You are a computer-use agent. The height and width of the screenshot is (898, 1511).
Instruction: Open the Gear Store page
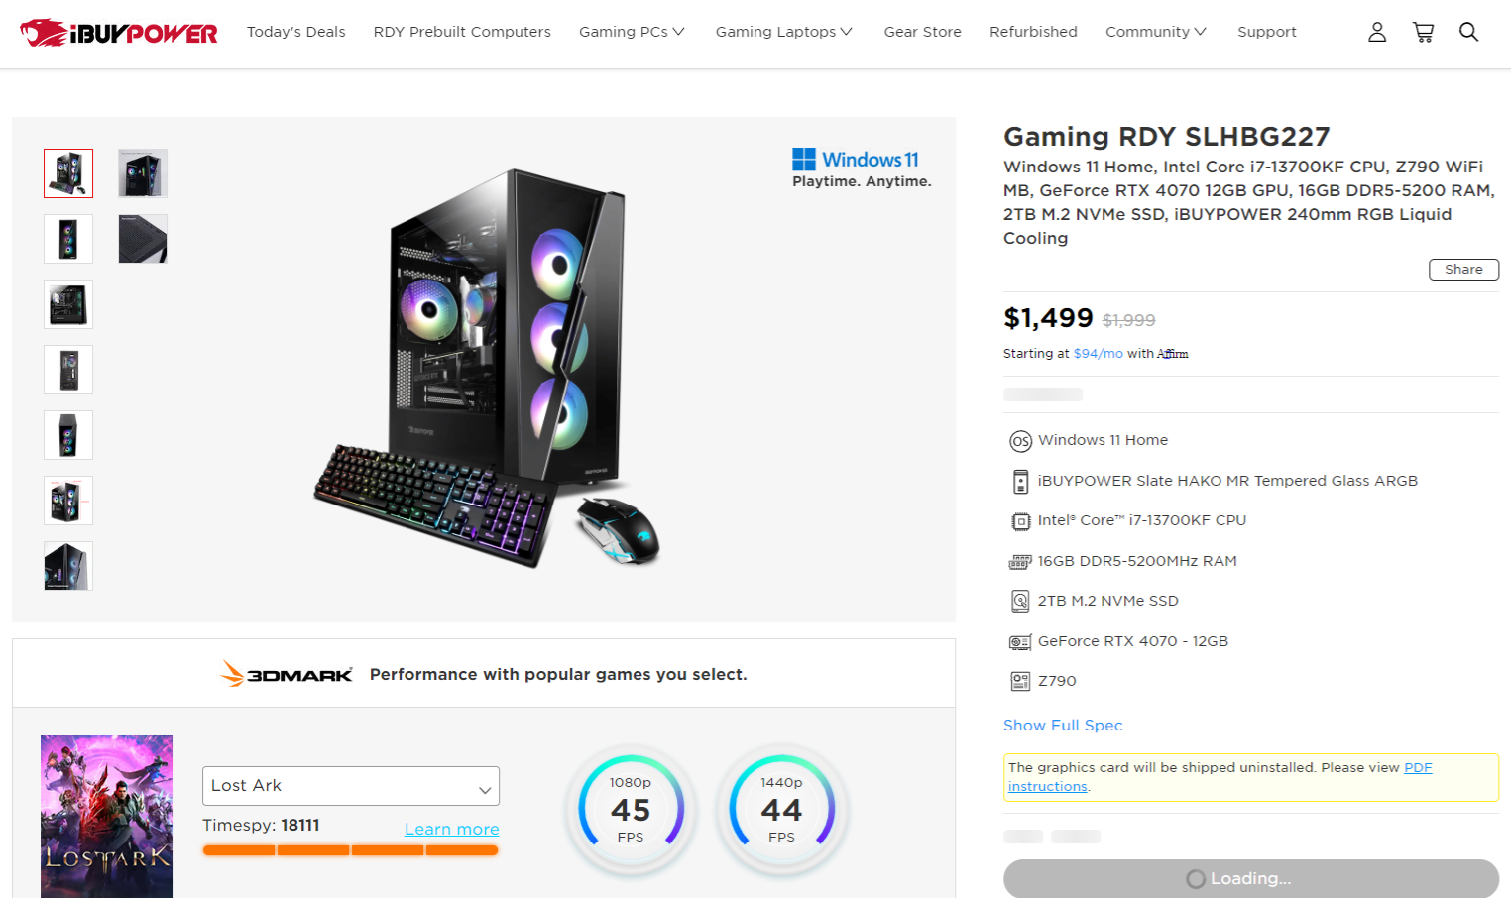coord(922,32)
